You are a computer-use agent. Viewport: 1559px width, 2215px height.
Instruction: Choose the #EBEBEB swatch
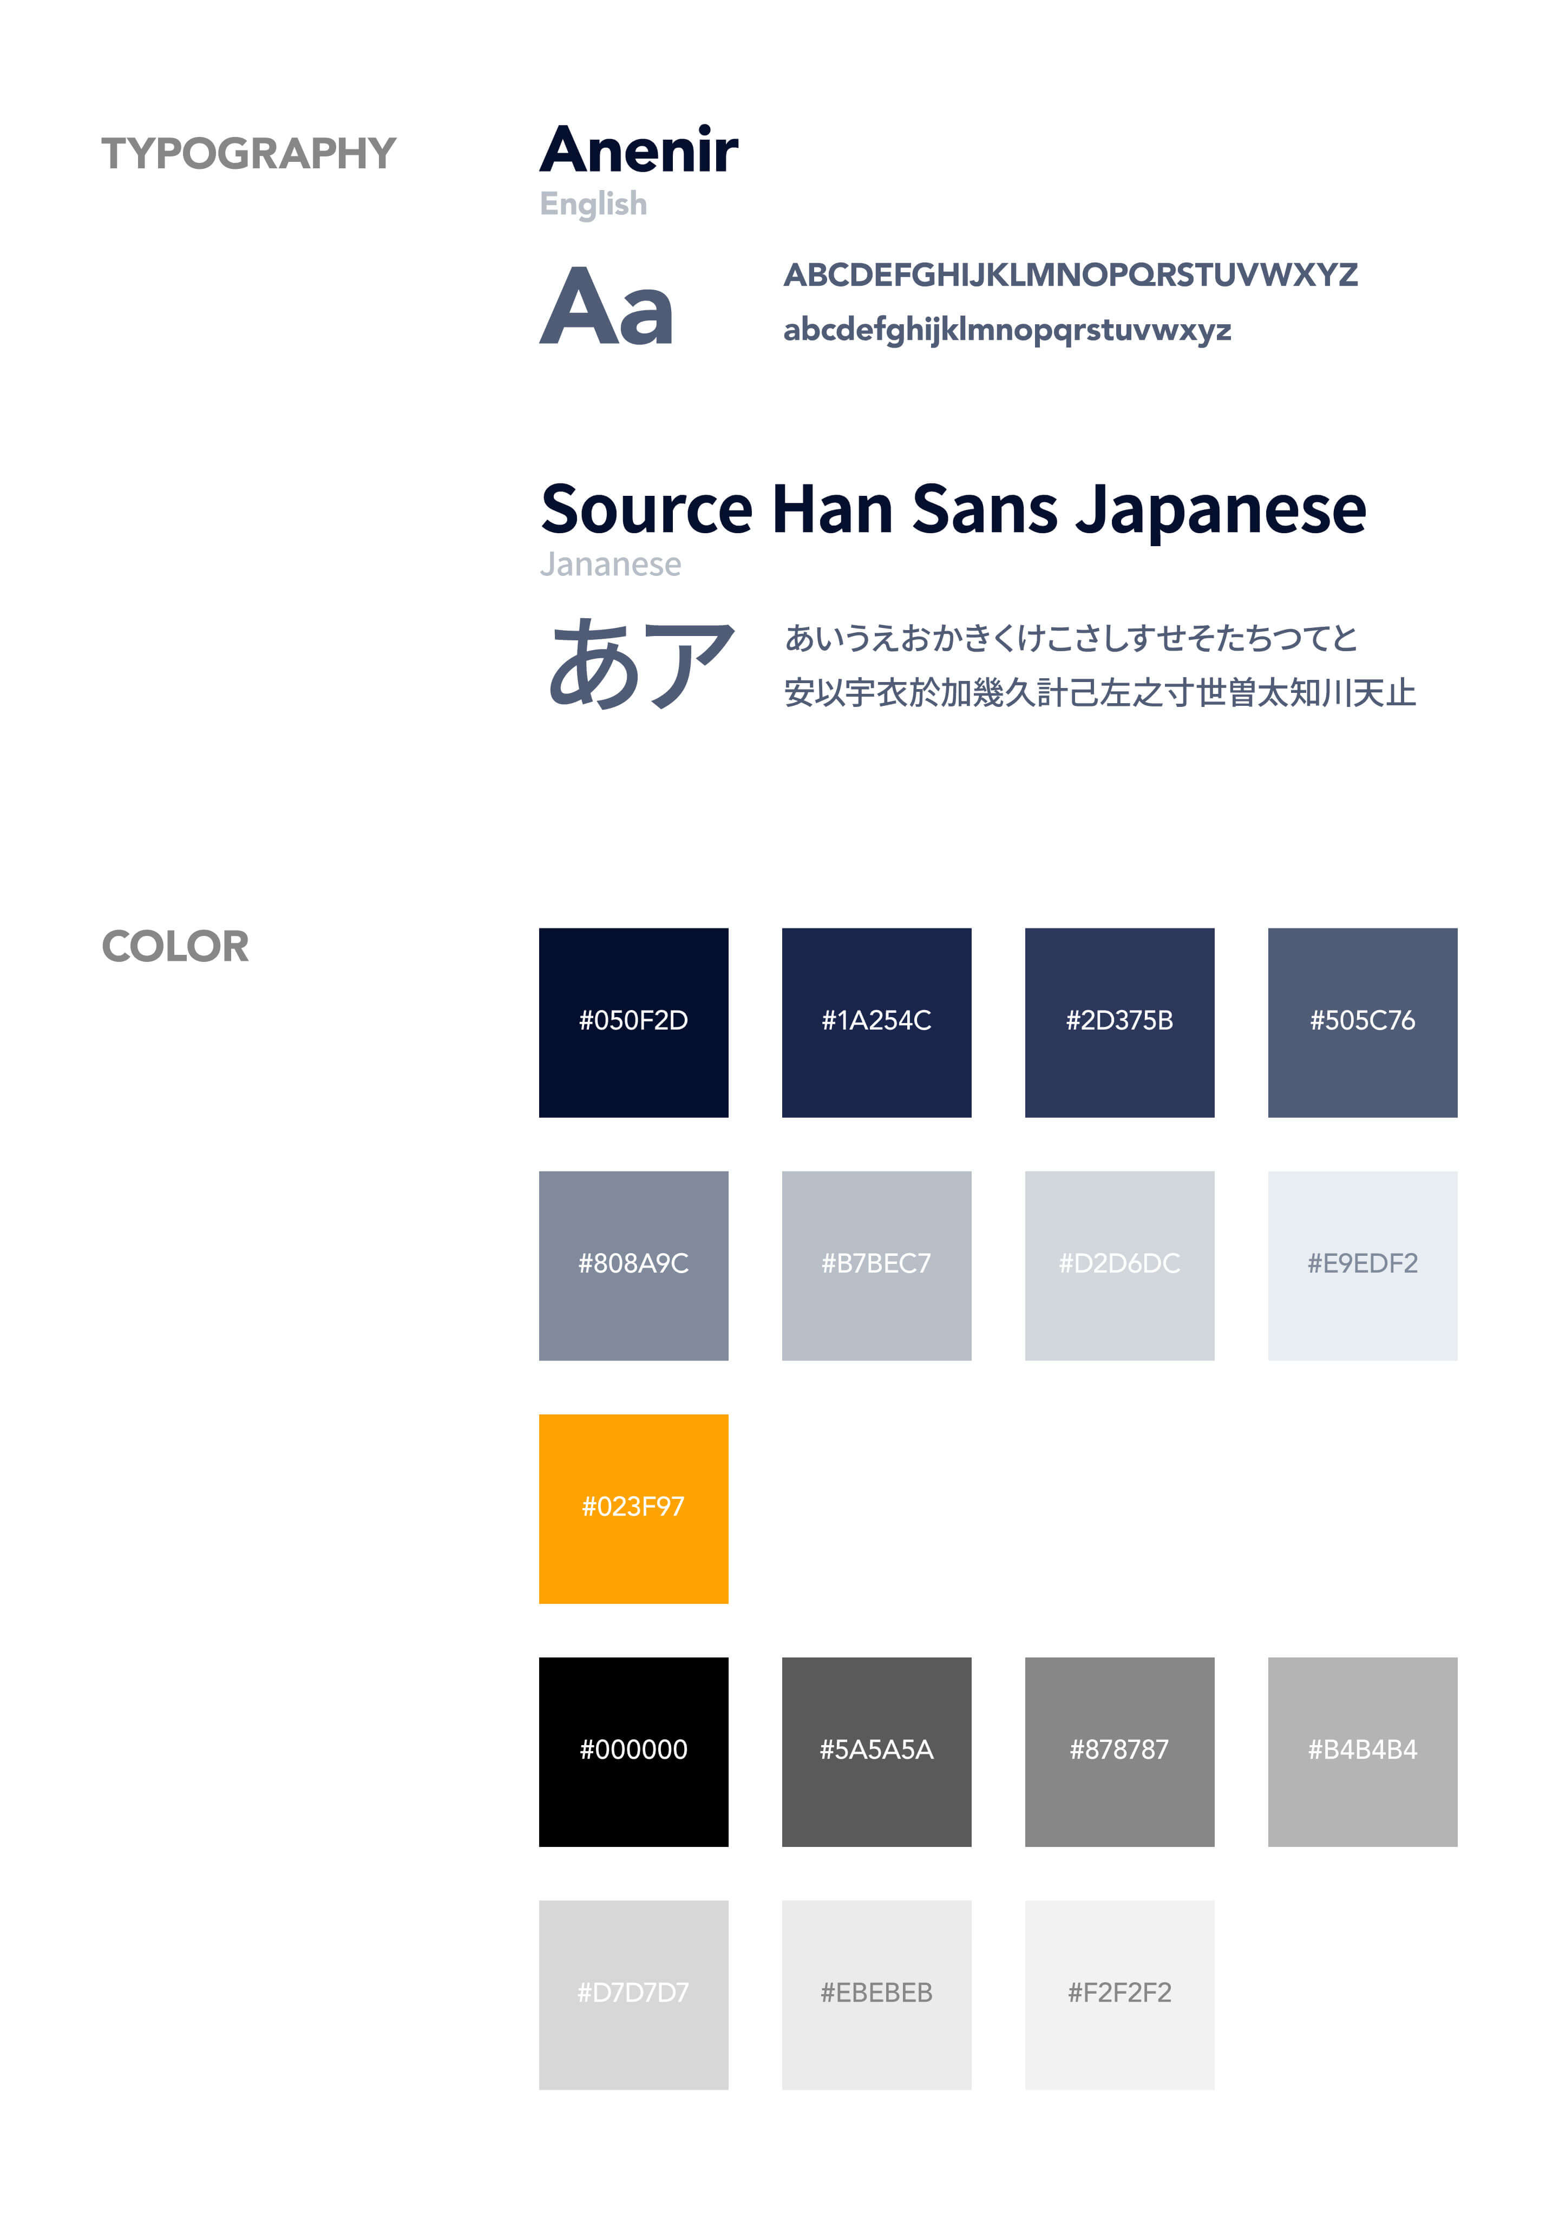(x=876, y=1995)
